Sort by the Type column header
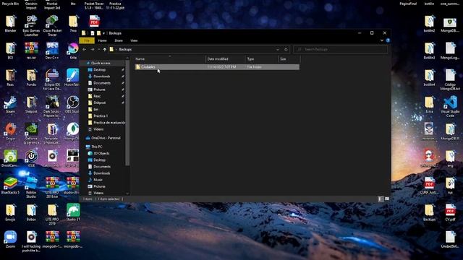The image size is (463, 260). 262,59
